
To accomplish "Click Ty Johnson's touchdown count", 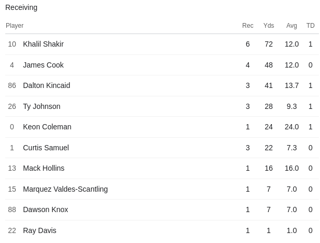I will click(311, 106).
